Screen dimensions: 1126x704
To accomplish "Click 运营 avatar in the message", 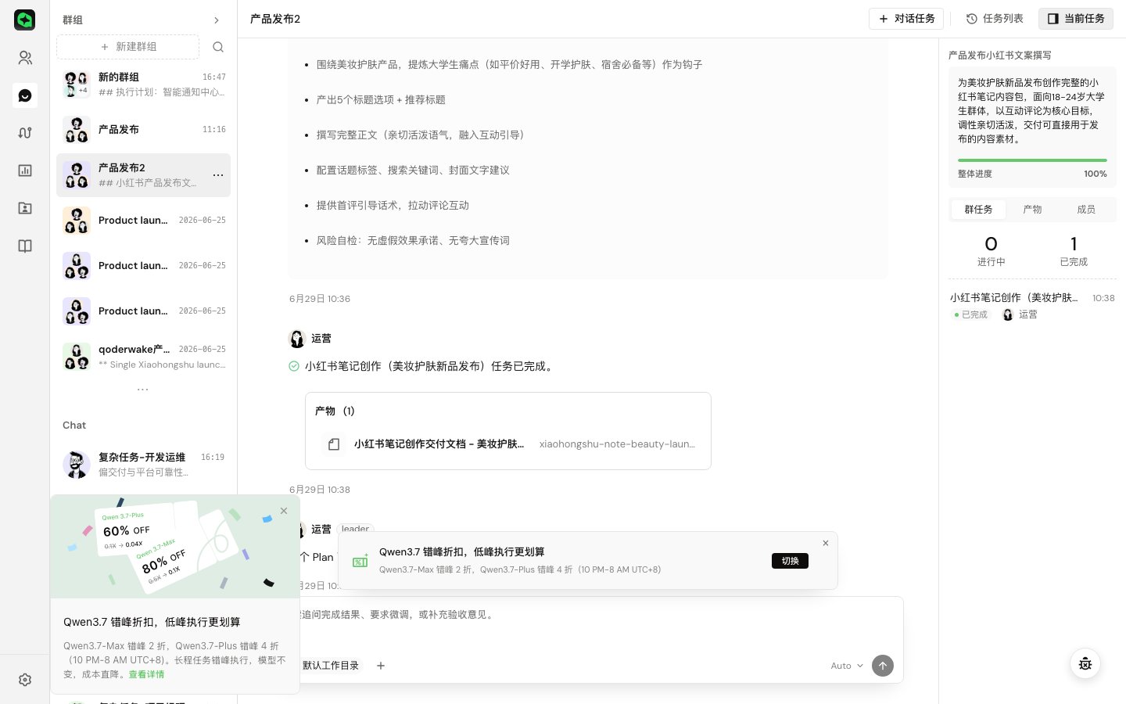I will point(297,339).
